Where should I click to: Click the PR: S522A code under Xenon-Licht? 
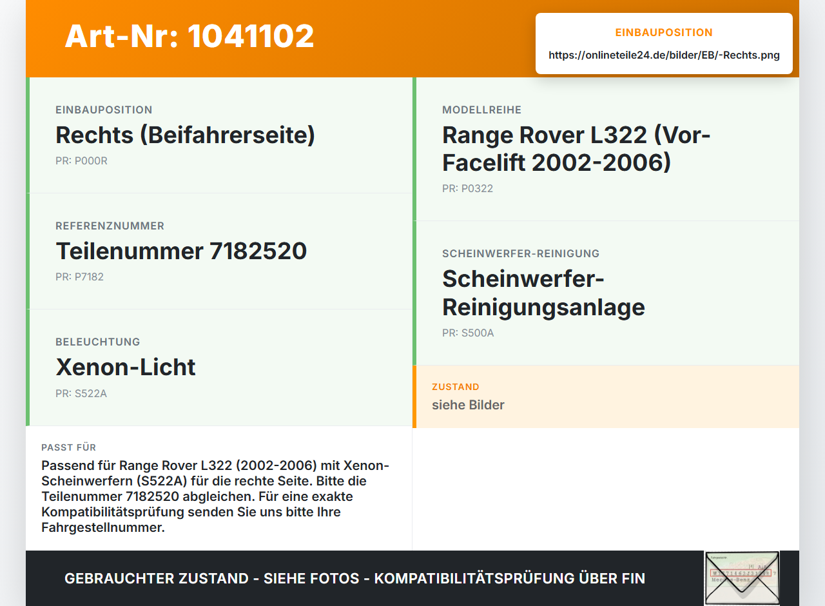81,393
